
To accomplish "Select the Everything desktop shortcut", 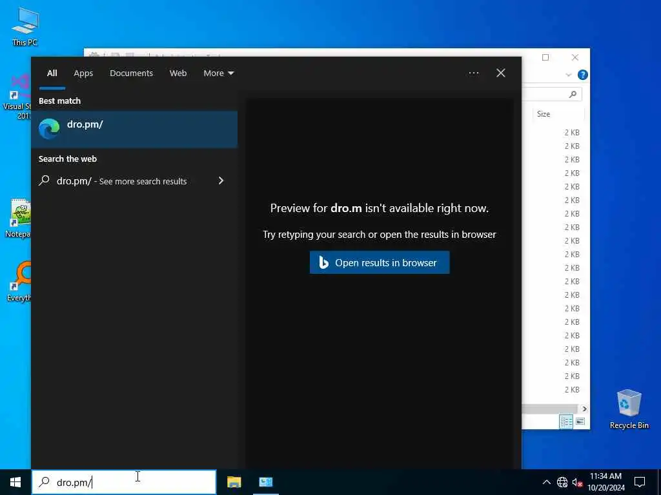I will click(19, 281).
